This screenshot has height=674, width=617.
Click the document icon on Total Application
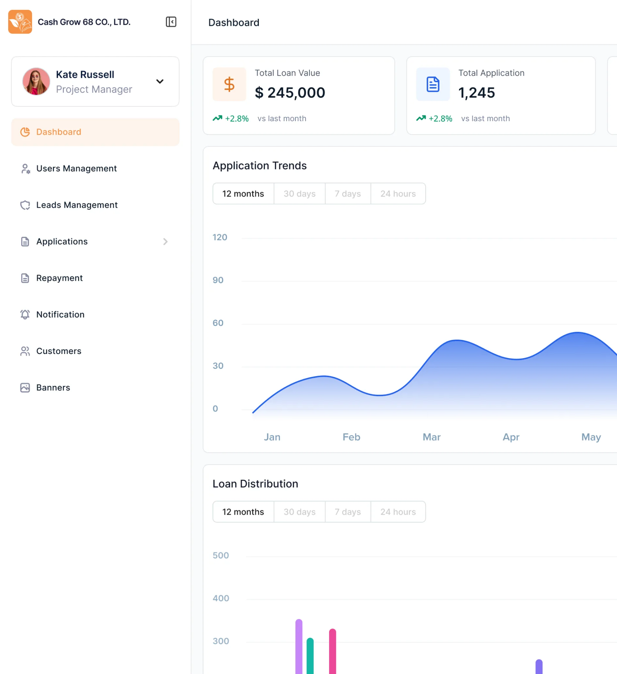click(433, 84)
